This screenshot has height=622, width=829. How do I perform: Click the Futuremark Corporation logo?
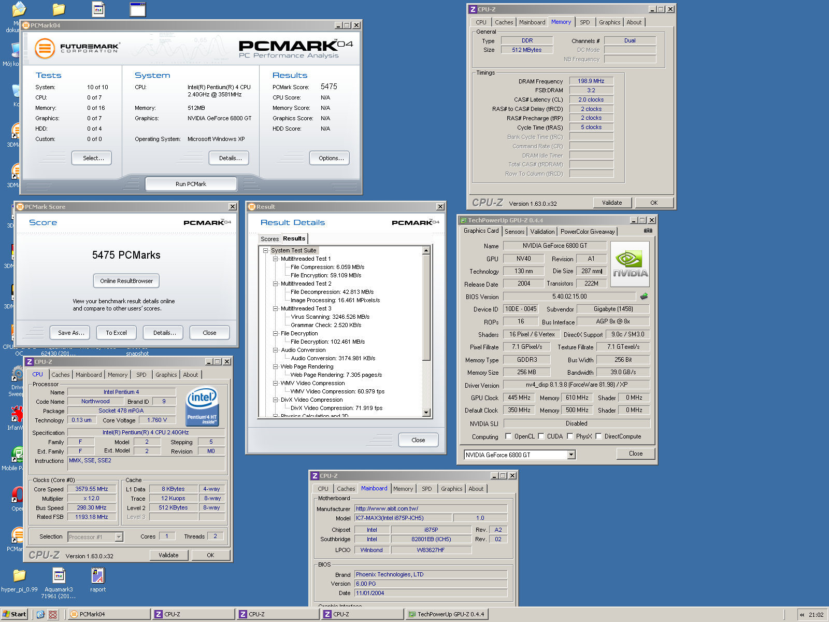pyautogui.click(x=77, y=48)
